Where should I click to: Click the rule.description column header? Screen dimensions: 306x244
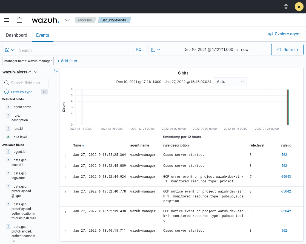pyautogui.click(x=176, y=145)
